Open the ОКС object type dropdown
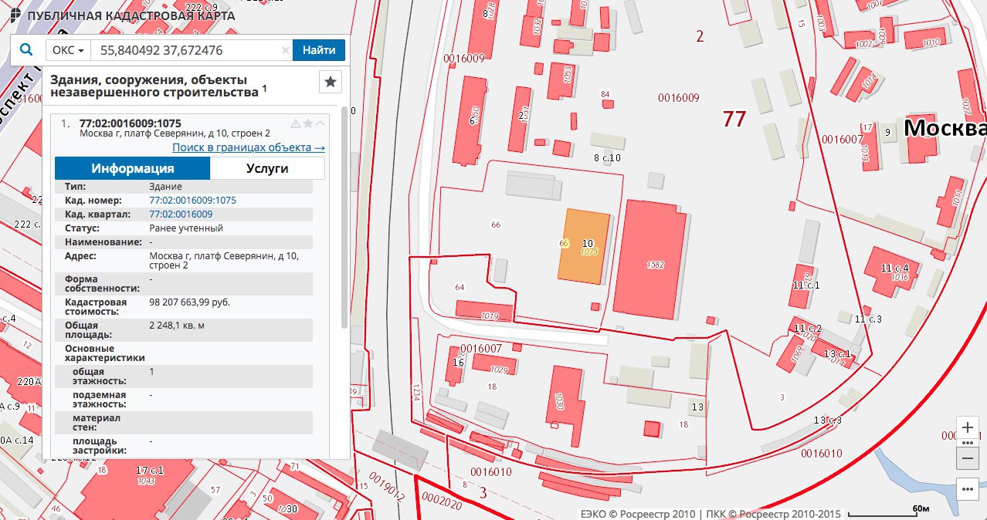987x520 pixels. coord(67,51)
